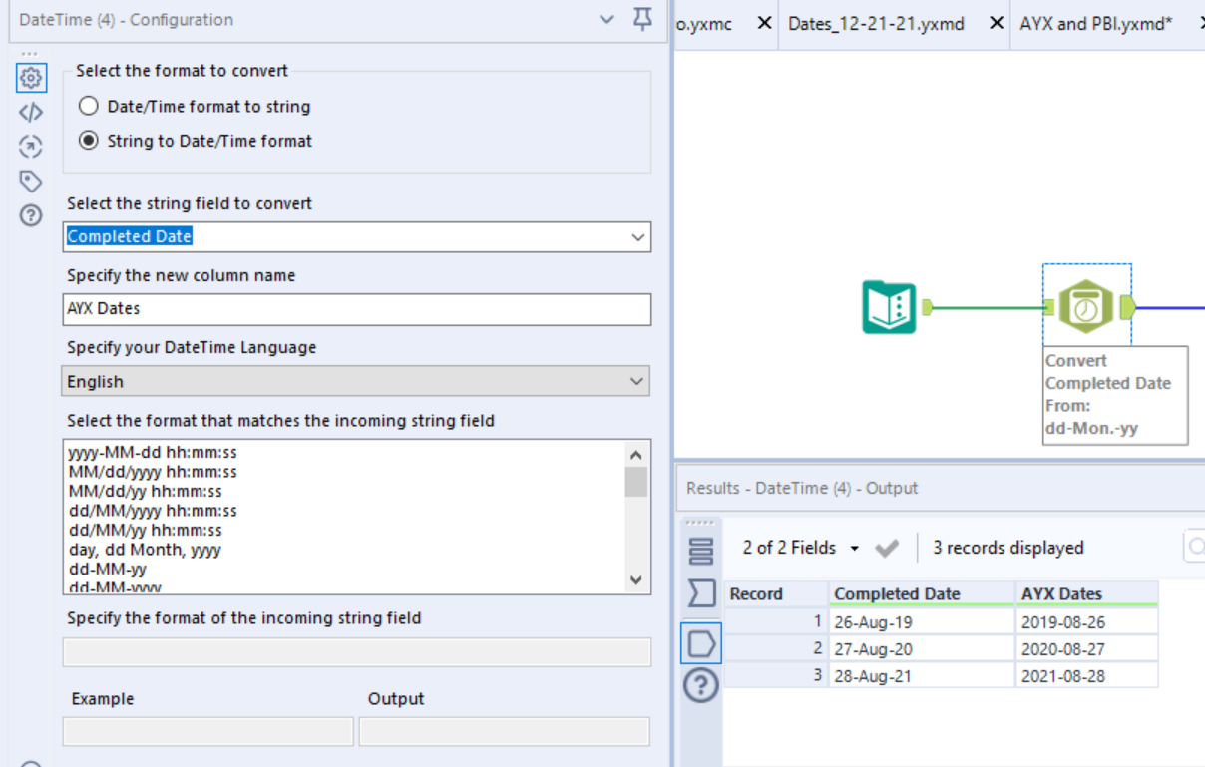Click the search box in Results window
Screen dimensions: 1205x767
(x=1194, y=547)
